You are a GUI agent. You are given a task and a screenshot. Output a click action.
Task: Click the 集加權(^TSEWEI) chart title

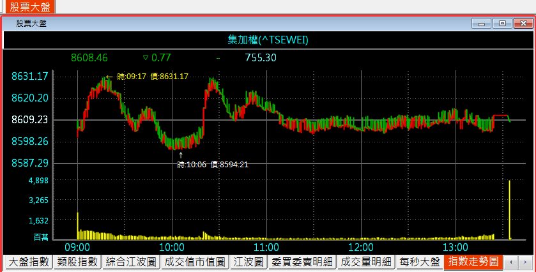pyautogui.click(x=268, y=40)
